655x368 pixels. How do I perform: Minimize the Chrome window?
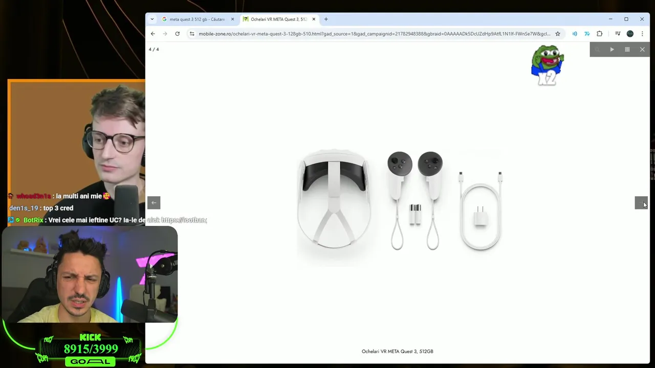(610, 19)
